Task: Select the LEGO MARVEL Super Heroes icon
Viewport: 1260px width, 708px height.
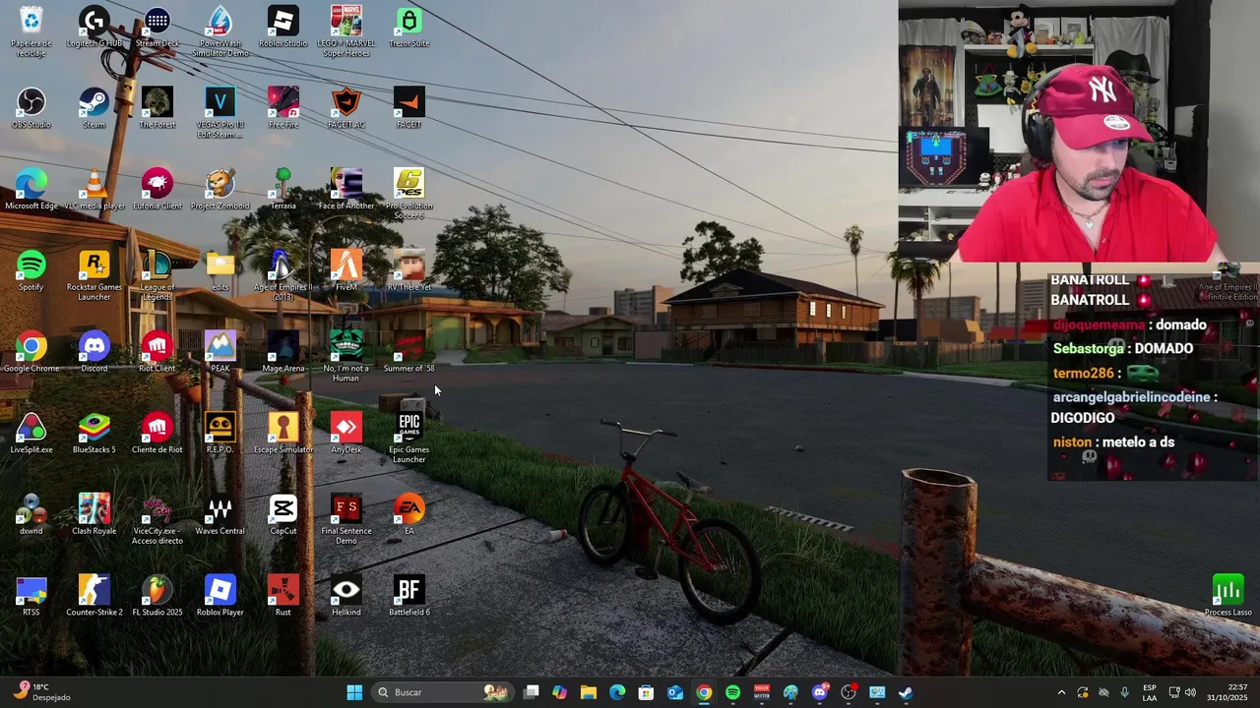Action: [x=346, y=30]
